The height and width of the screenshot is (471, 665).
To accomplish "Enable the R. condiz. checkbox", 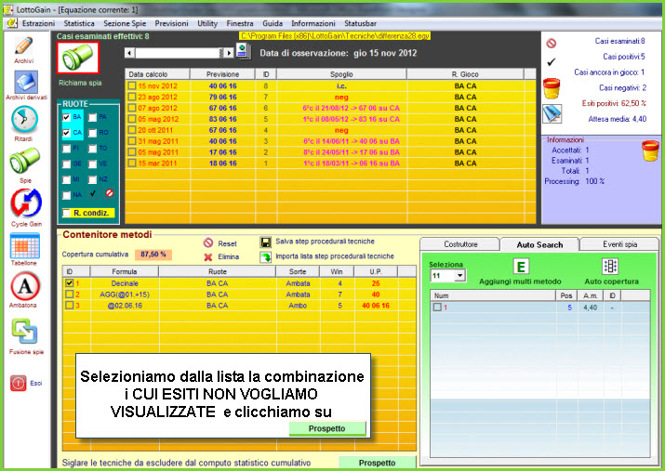I will pos(66,213).
